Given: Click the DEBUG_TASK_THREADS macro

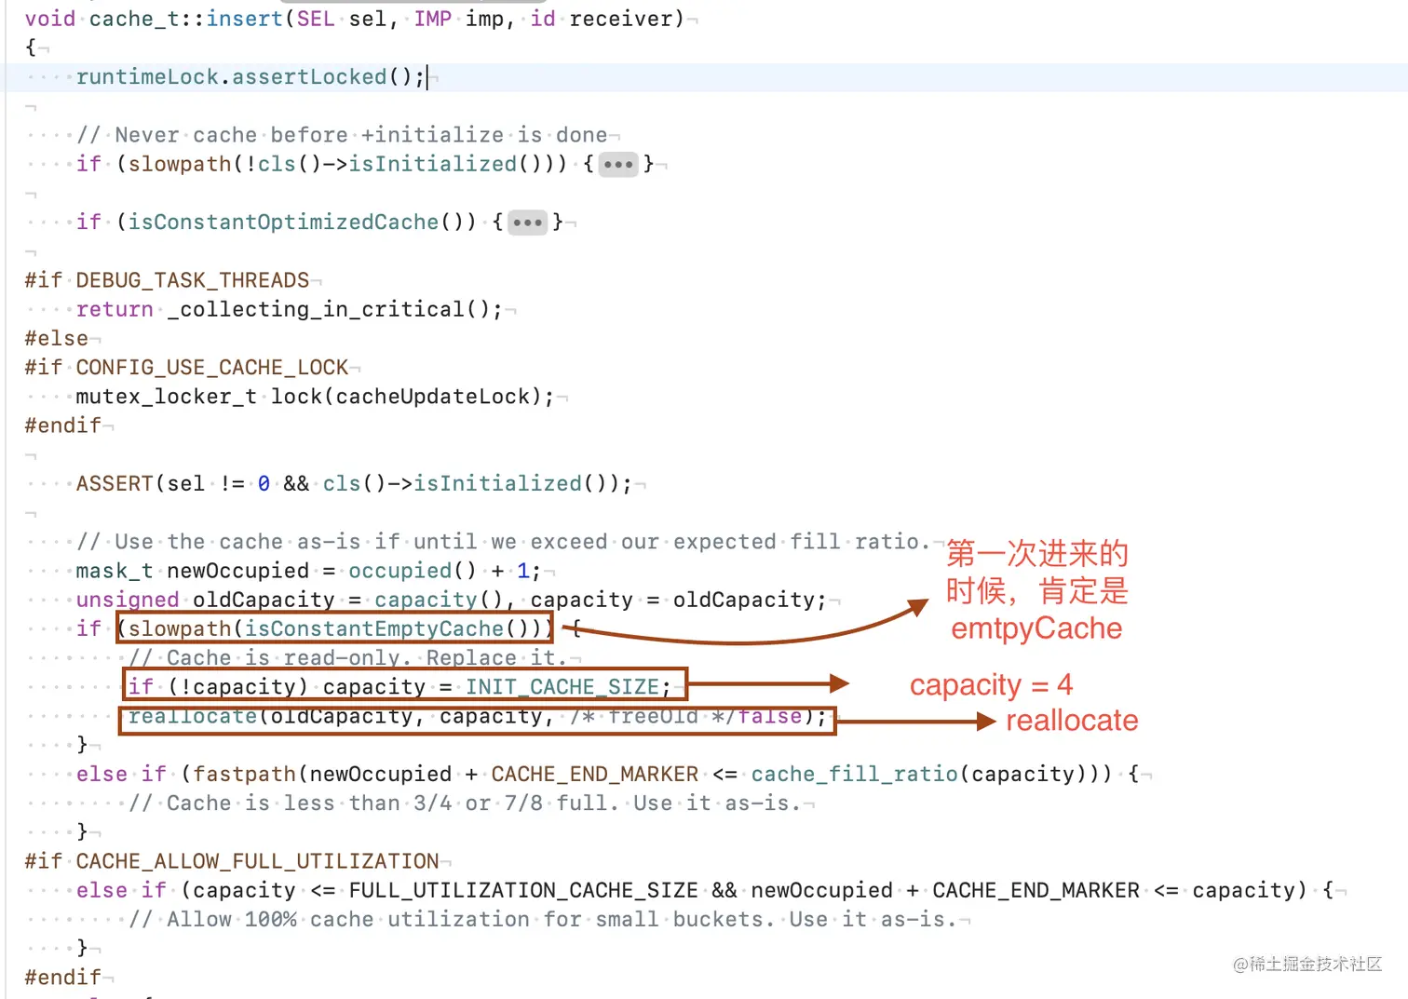Looking at the screenshot, I should pos(193,280).
